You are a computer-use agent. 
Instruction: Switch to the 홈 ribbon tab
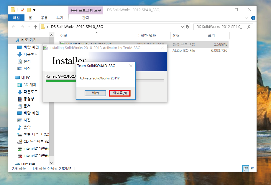(x=30, y=18)
